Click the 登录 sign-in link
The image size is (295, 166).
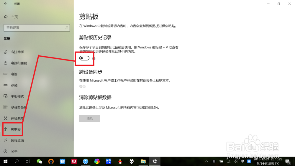82,87
